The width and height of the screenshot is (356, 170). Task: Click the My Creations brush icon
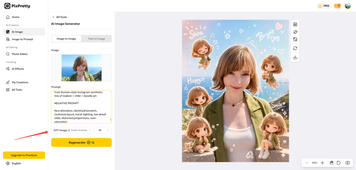point(8,82)
